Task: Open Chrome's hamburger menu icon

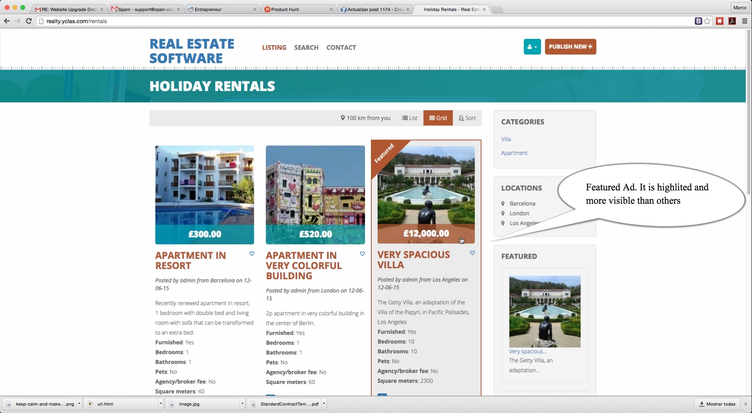Action: tap(745, 21)
